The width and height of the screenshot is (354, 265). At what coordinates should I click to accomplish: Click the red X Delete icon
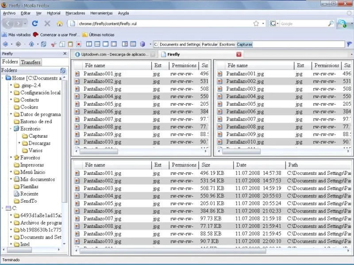click(78, 44)
